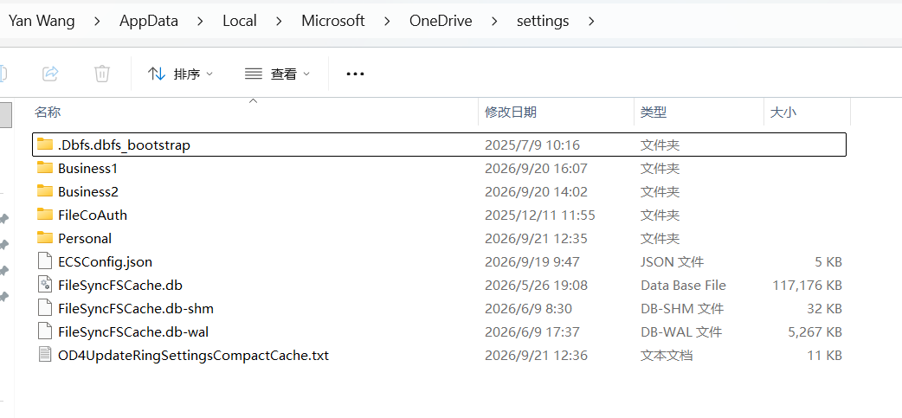The width and height of the screenshot is (902, 418).
Task: Go to the OneDrive breadcrumb
Action: pyautogui.click(x=441, y=22)
